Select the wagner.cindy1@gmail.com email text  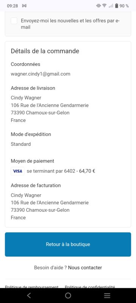coord(40,74)
